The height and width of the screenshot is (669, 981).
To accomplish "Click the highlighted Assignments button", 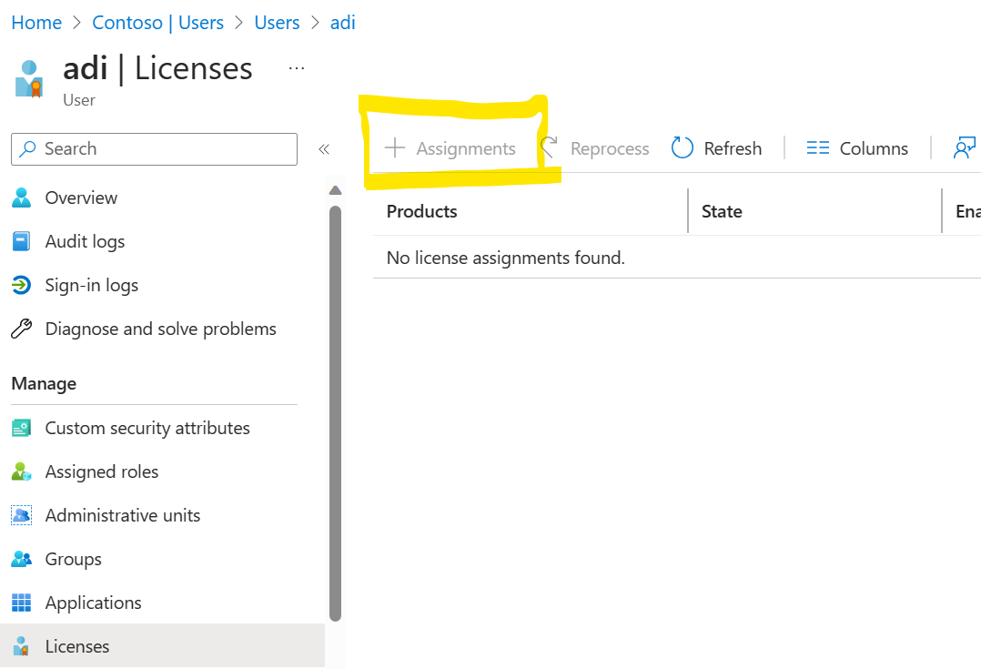I will pyautogui.click(x=453, y=147).
